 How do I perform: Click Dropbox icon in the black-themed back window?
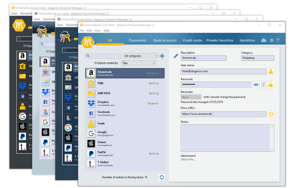[22, 86]
